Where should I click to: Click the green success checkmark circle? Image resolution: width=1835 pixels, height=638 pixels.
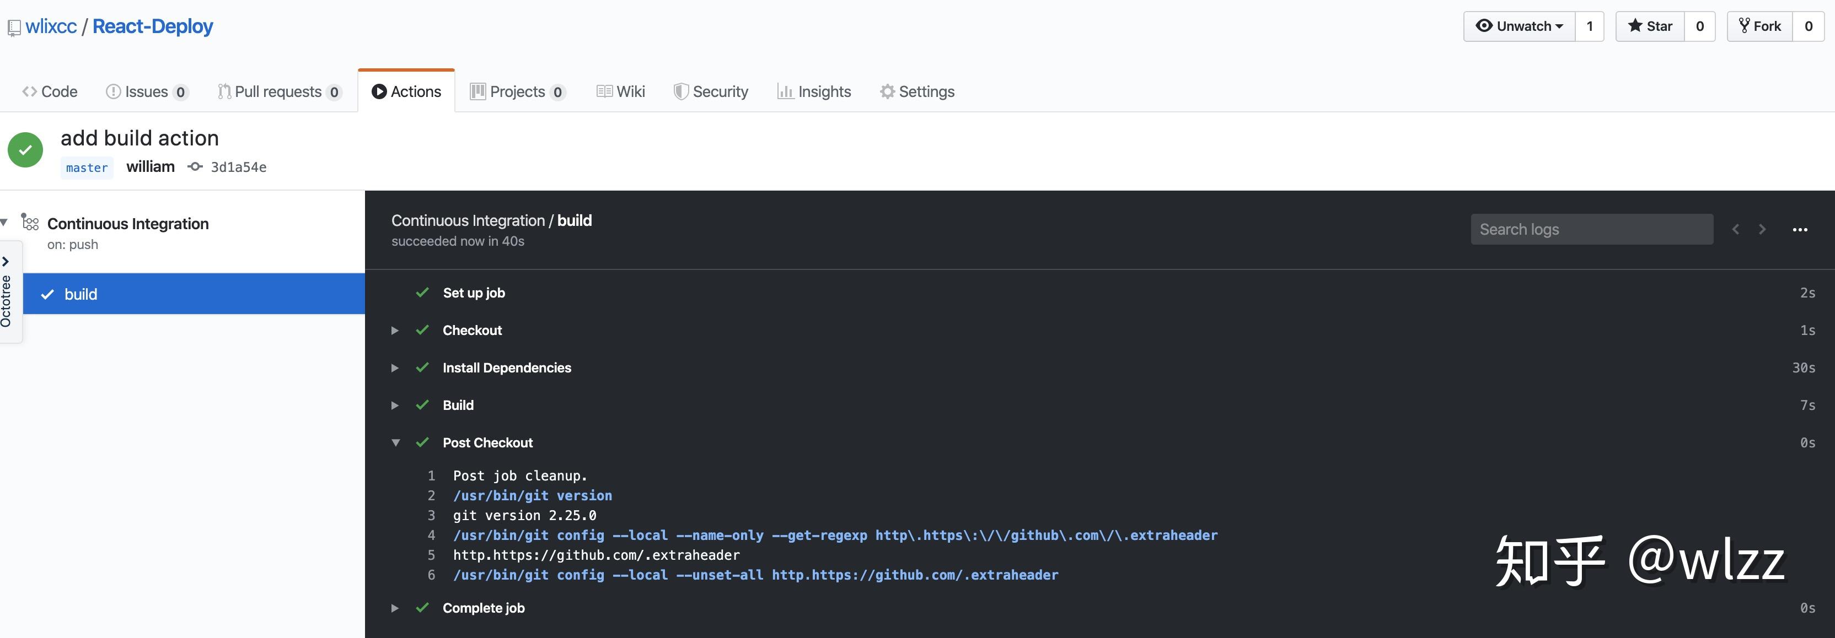(25, 149)
